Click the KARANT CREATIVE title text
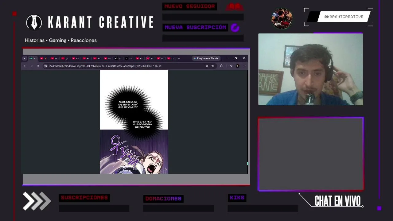 coord(101,22)
